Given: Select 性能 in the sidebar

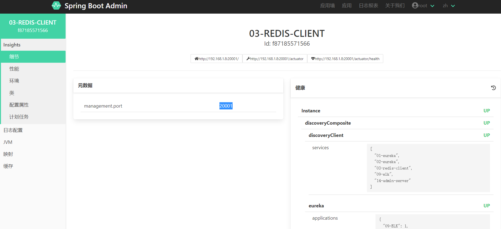Looking at the screenshot, I should pos(33,69).
